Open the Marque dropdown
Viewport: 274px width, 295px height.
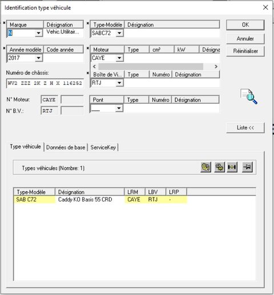coord(38,33)
